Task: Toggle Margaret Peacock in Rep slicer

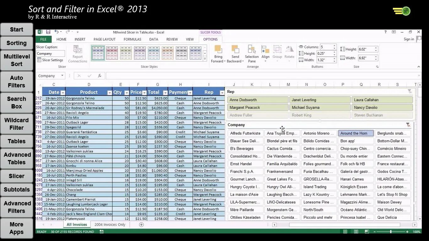Action: (x=258, y=107)
